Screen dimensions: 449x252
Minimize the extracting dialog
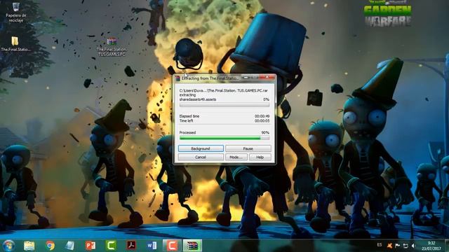click(246, 77)
